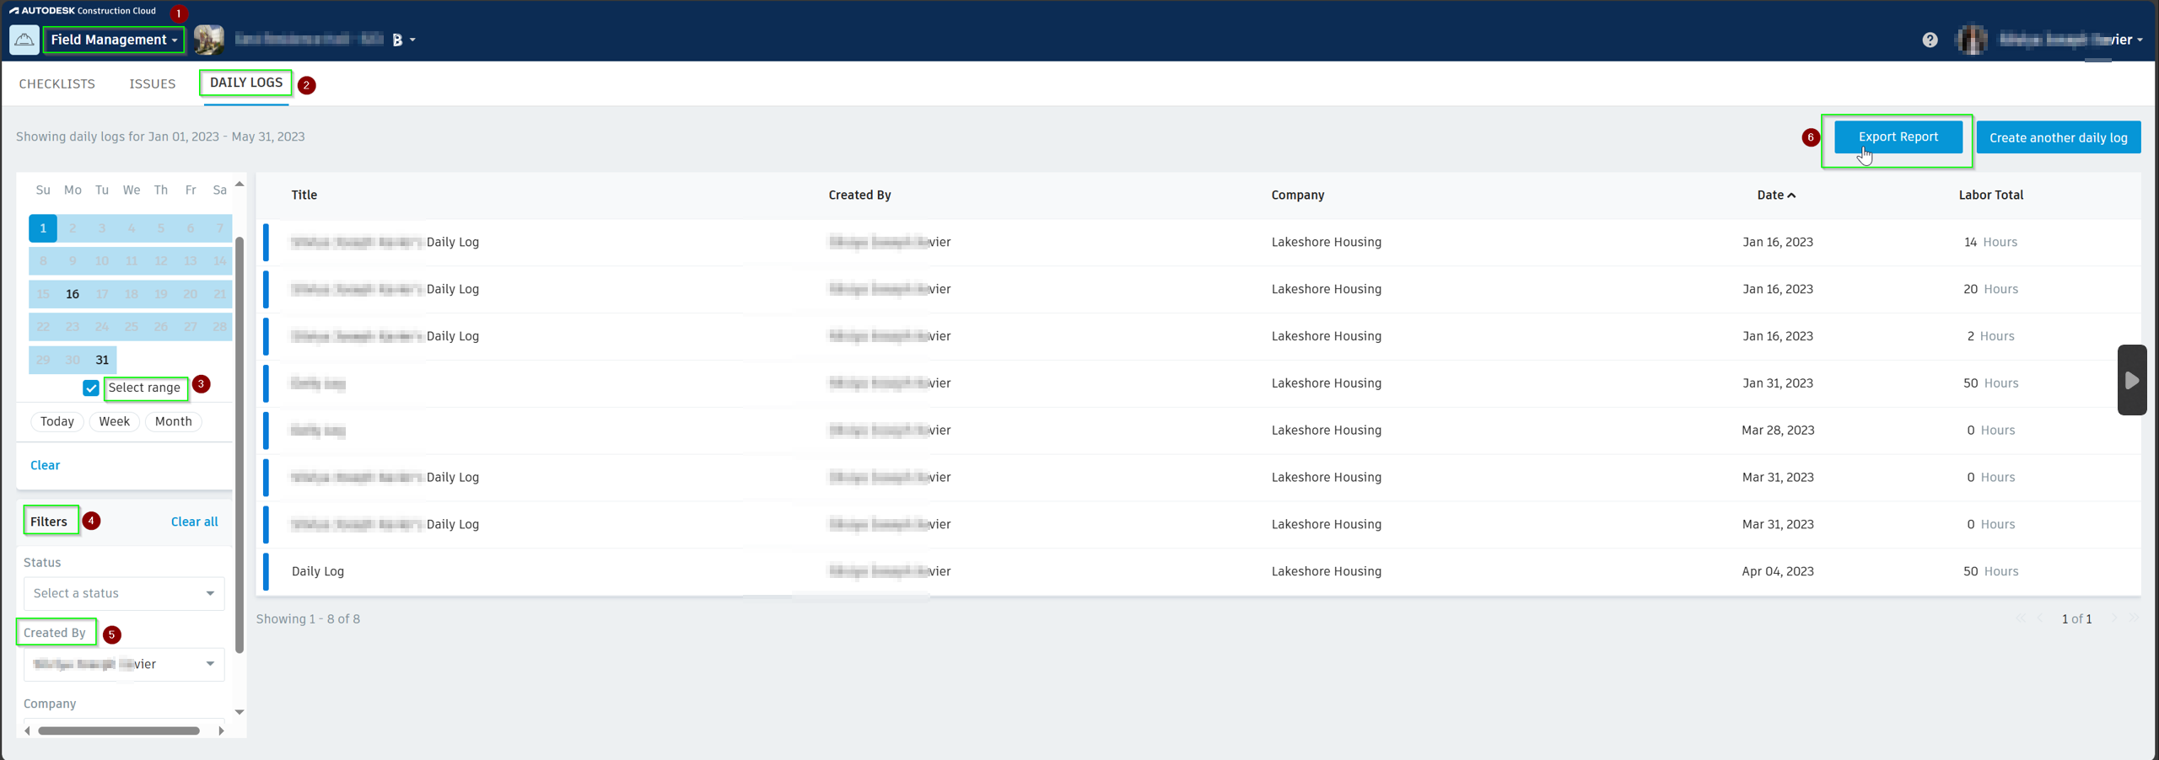Click the Date column sort arrow
The image size is (2159, 760).
(x=1791, y=194)
